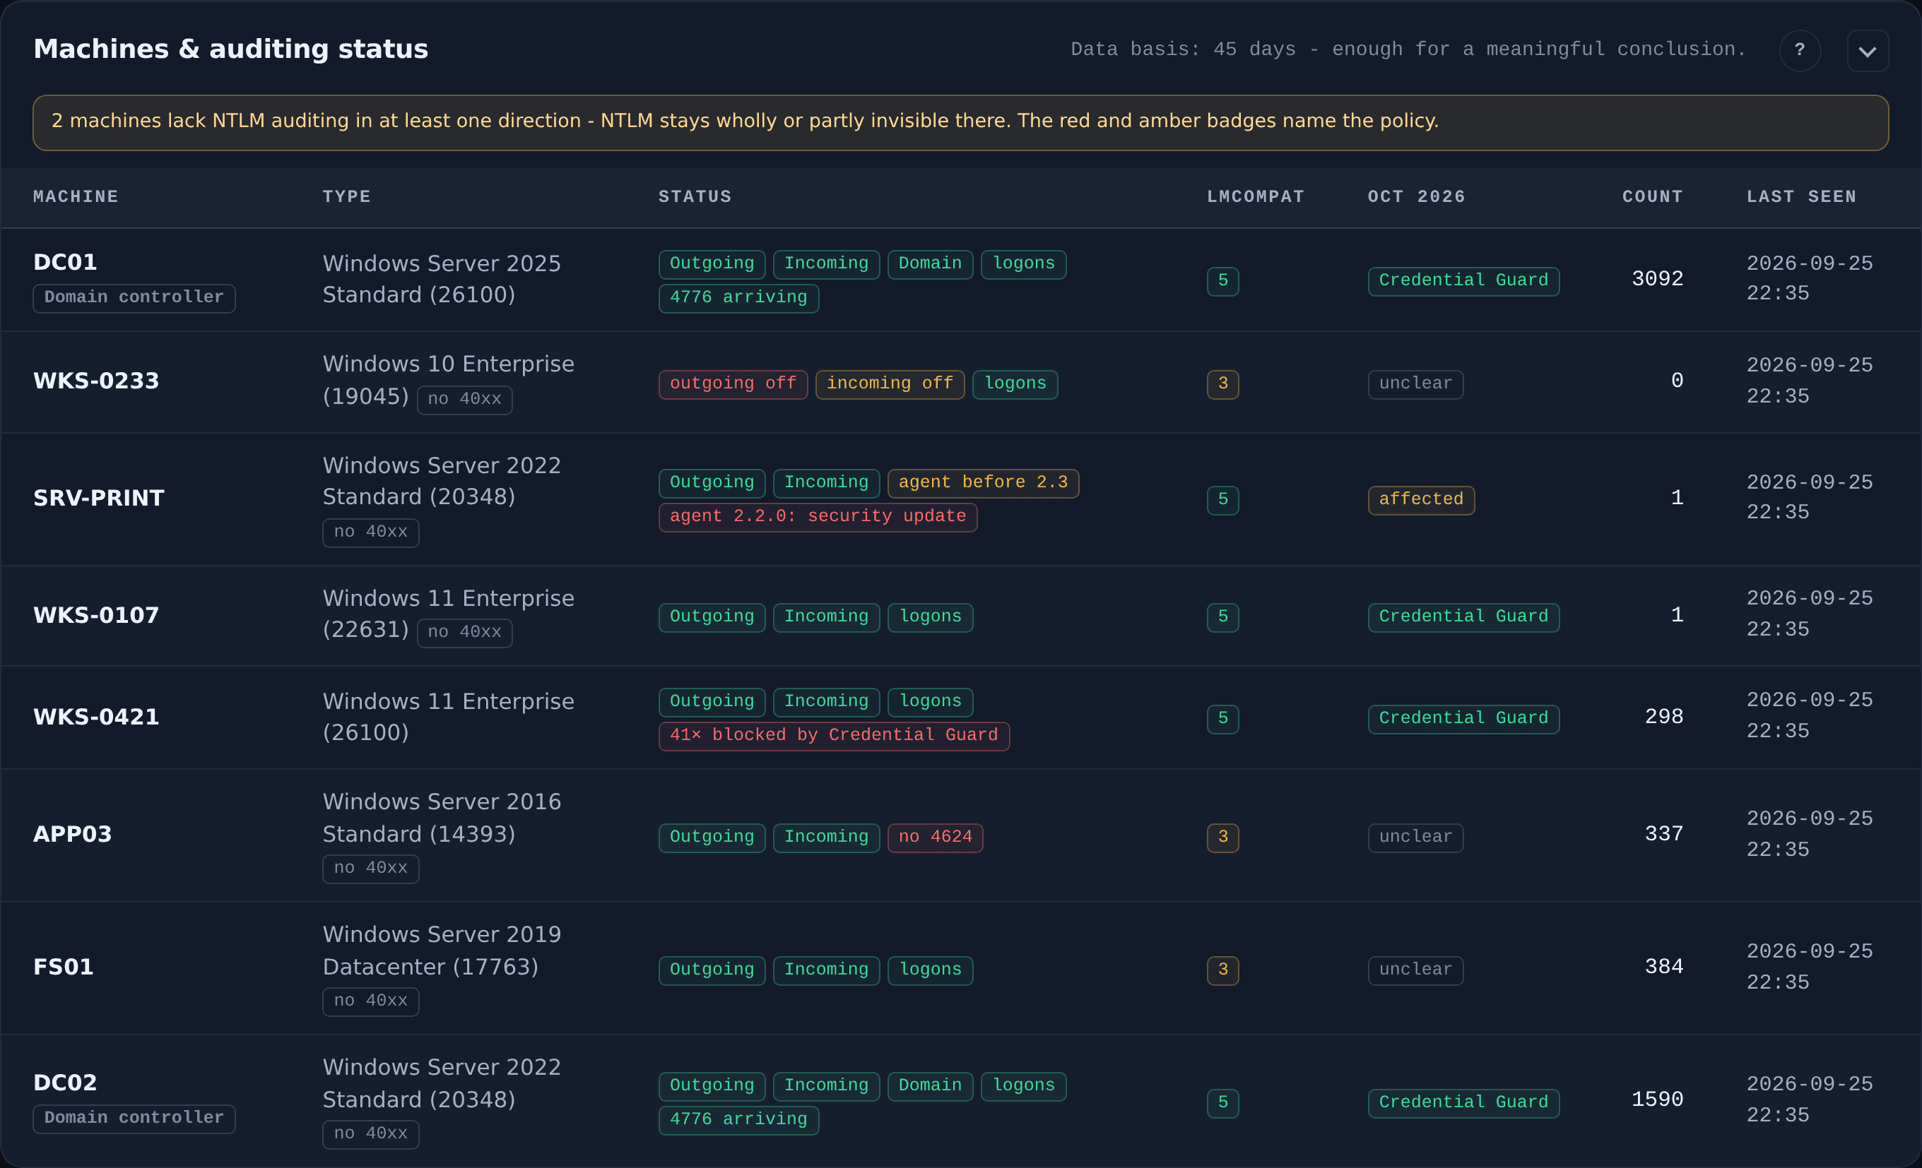This screenshot has height=1168, width=1922.
Task: Click the 'no 4624' badge for APP03
Action: (x=934, y=838)
